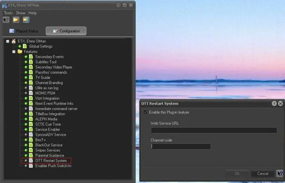Click the second folder toolbar icon
This screenshot has width=285, height=183.
click(26, 20)
